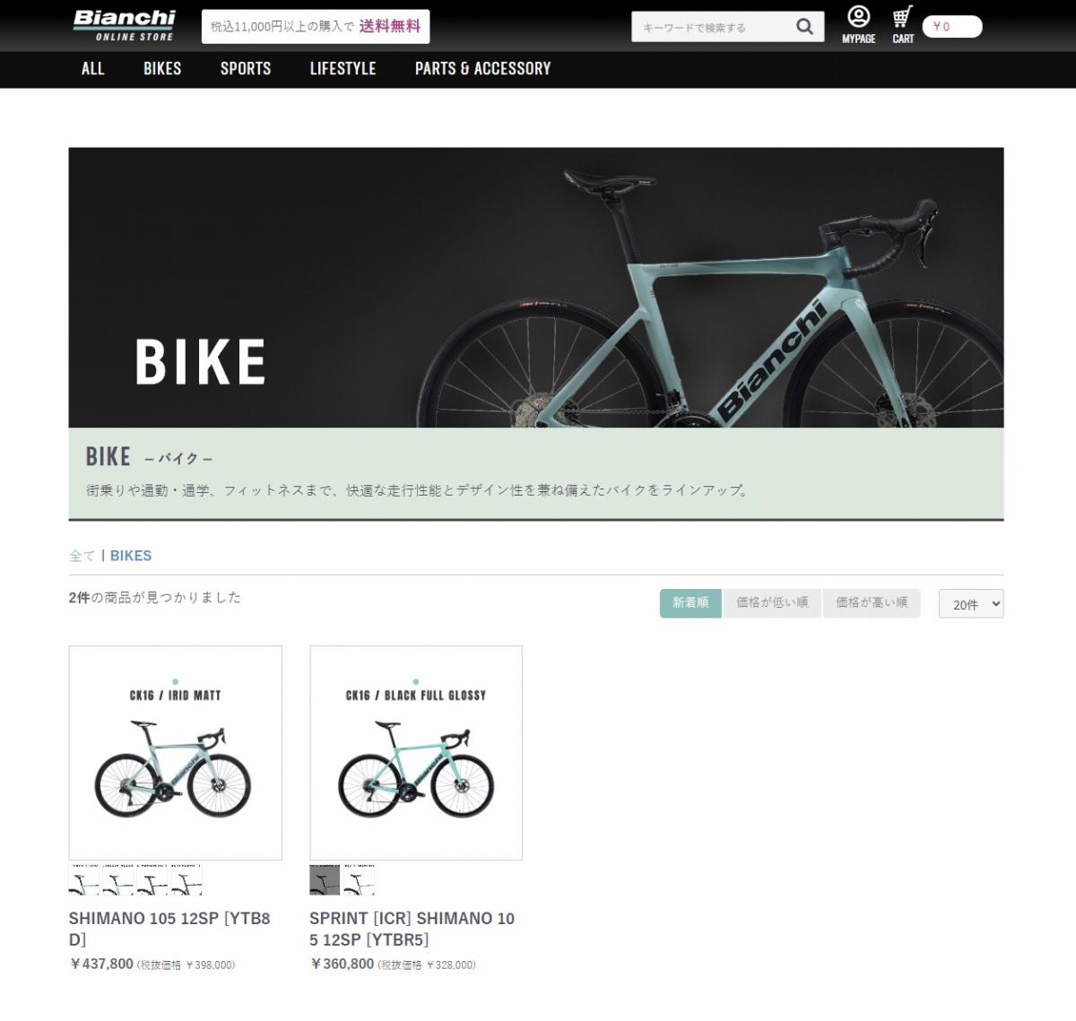1076x1021 pixels.
Task: Open the SPORTS navigation menu
Action: pyautogui.click(x=246, y=69)
